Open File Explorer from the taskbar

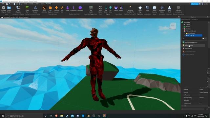tap(62, 116)
